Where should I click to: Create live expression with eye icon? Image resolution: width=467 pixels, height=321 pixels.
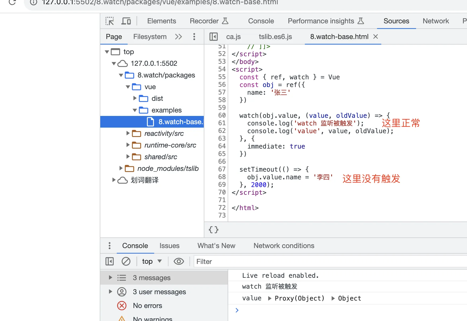pos(179,262)
